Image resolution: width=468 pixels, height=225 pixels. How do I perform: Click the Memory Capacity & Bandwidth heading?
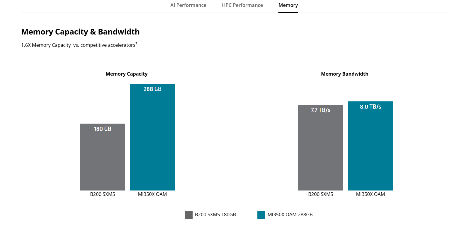[x=80, y=32]
